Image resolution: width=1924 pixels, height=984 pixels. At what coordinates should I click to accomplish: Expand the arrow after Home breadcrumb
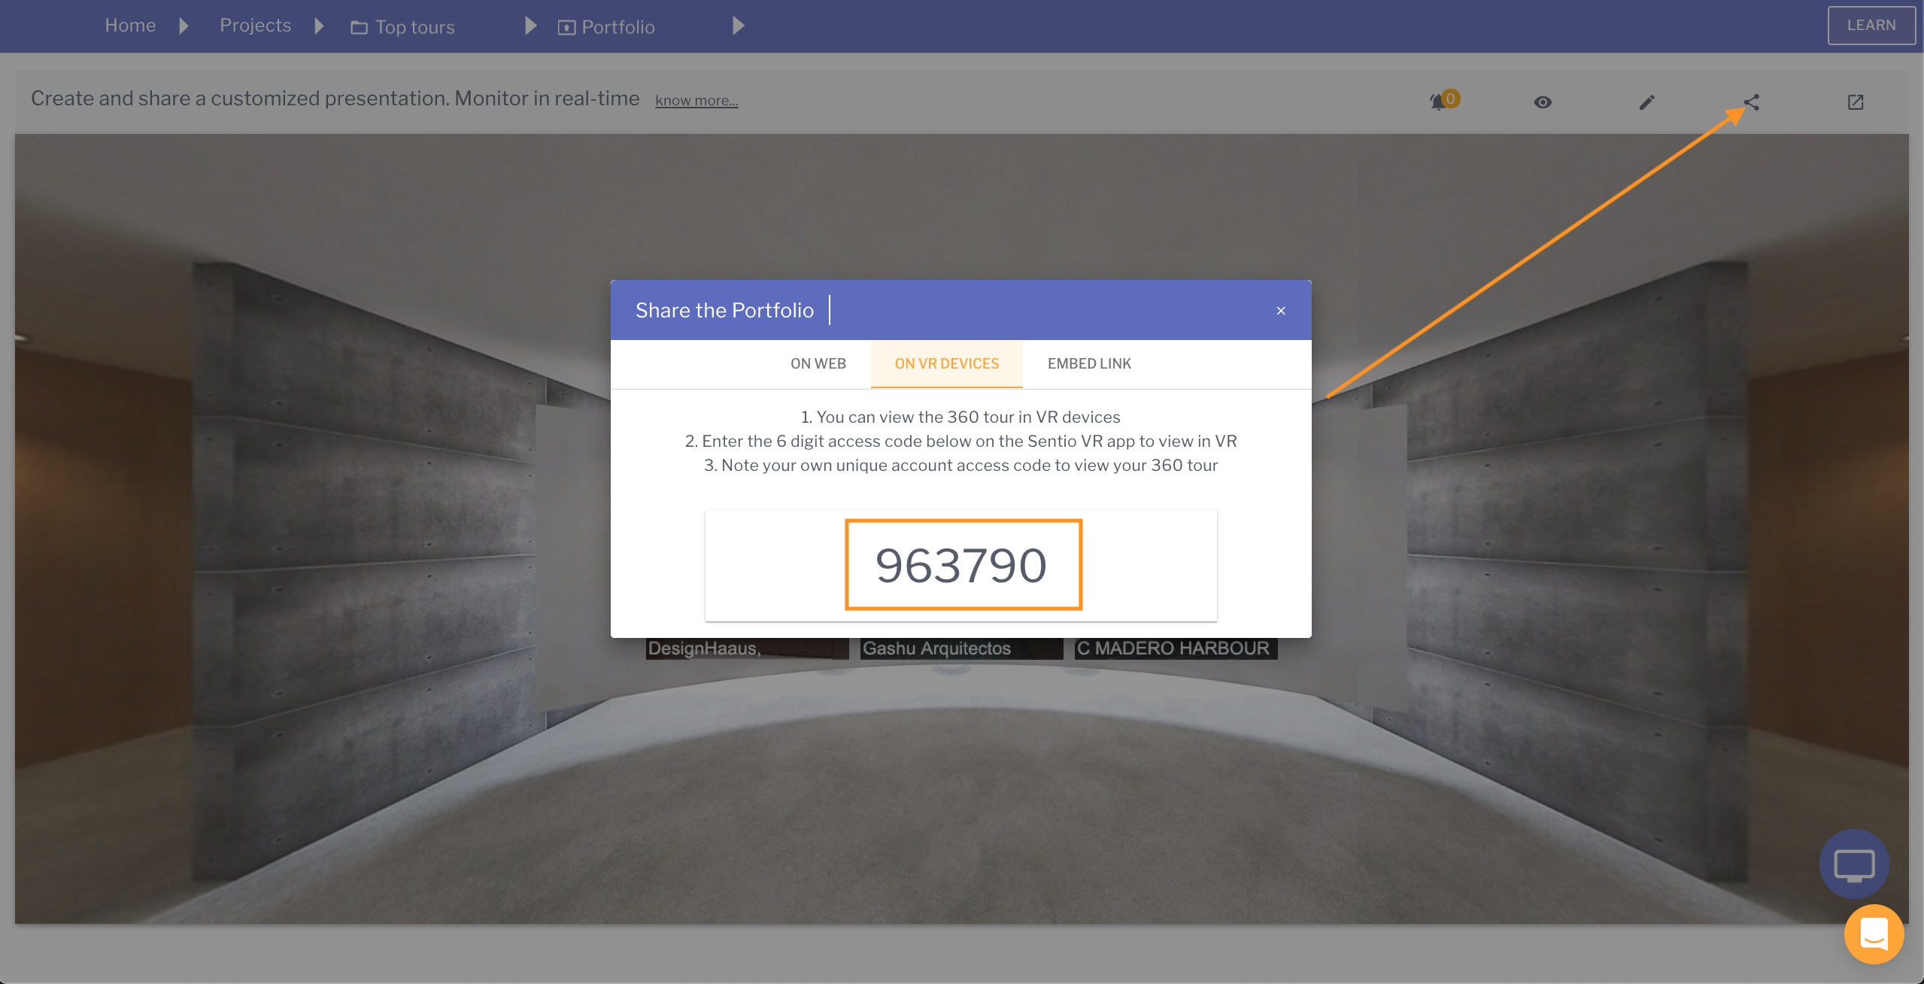tap(184, 26)
